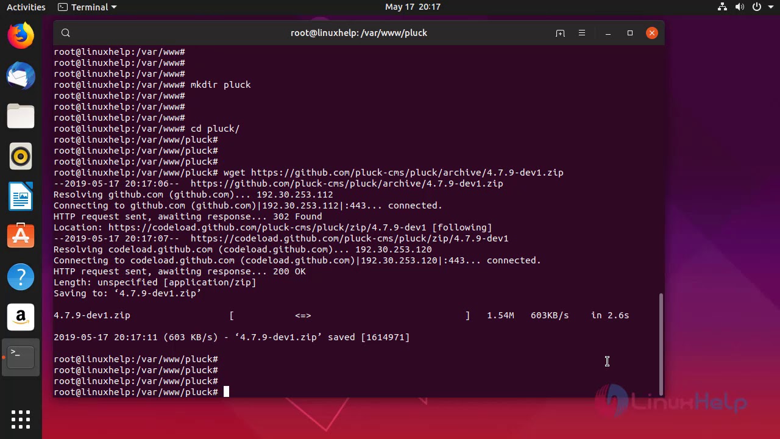780x439 pixels.
Task: Open Amazon launcher in dock
Action: point(21,317)
